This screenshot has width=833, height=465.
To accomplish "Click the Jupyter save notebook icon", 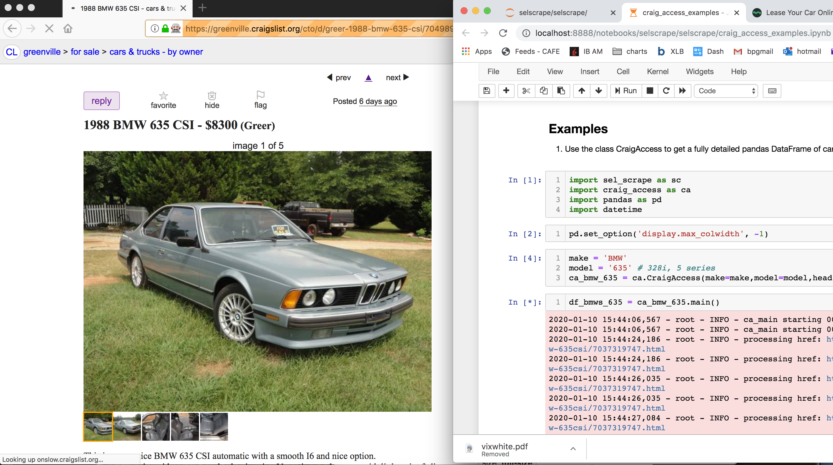I will point(487,91).
